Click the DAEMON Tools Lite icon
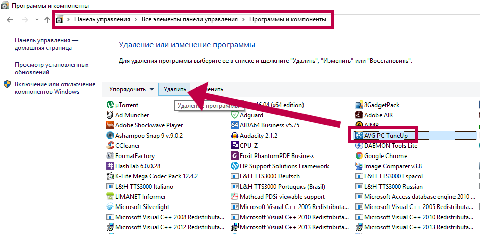Viewport: 480px width, 234px height. click(359, 146)
